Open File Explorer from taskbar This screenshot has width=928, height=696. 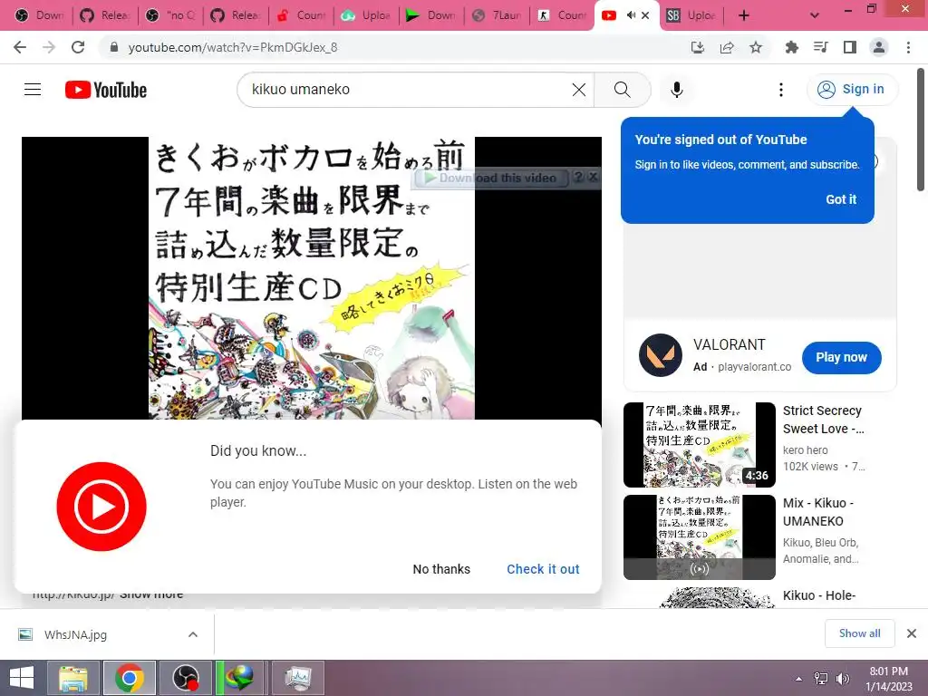pyautogui.click(x=73, y=678)
